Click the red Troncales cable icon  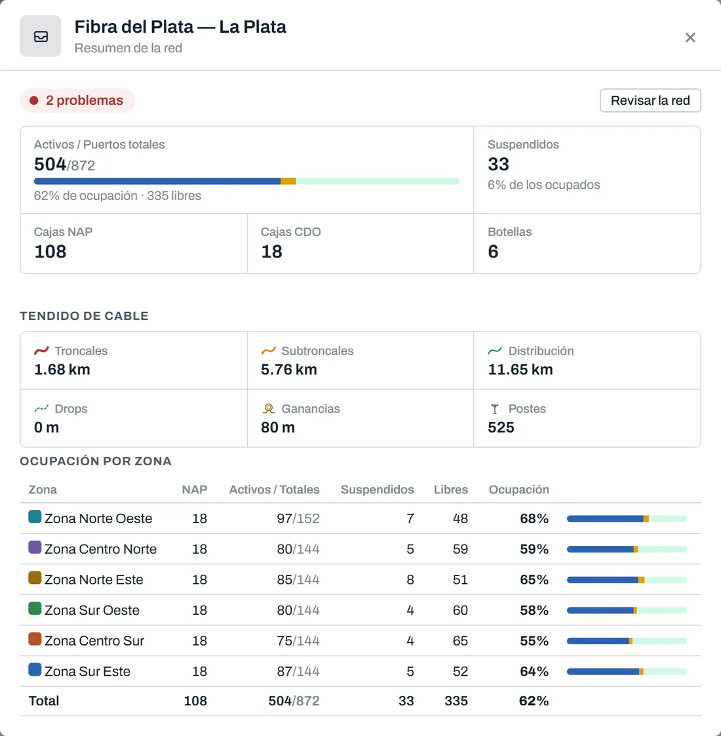[x=41, y=351]
